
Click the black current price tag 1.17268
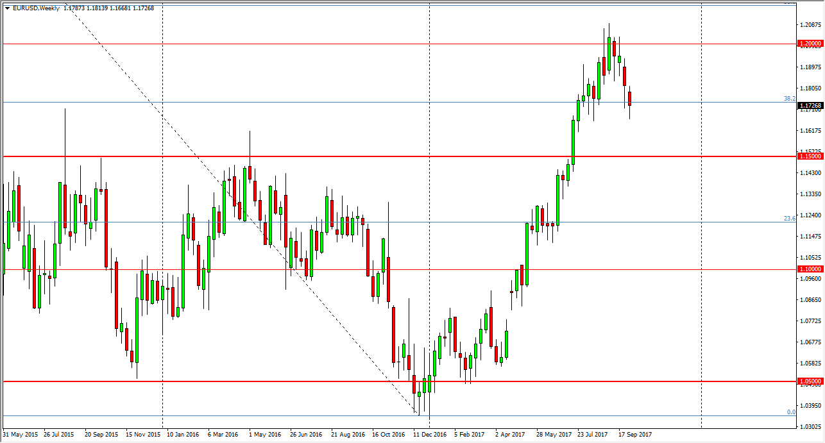pyautogui.click(x=810, y=105)
